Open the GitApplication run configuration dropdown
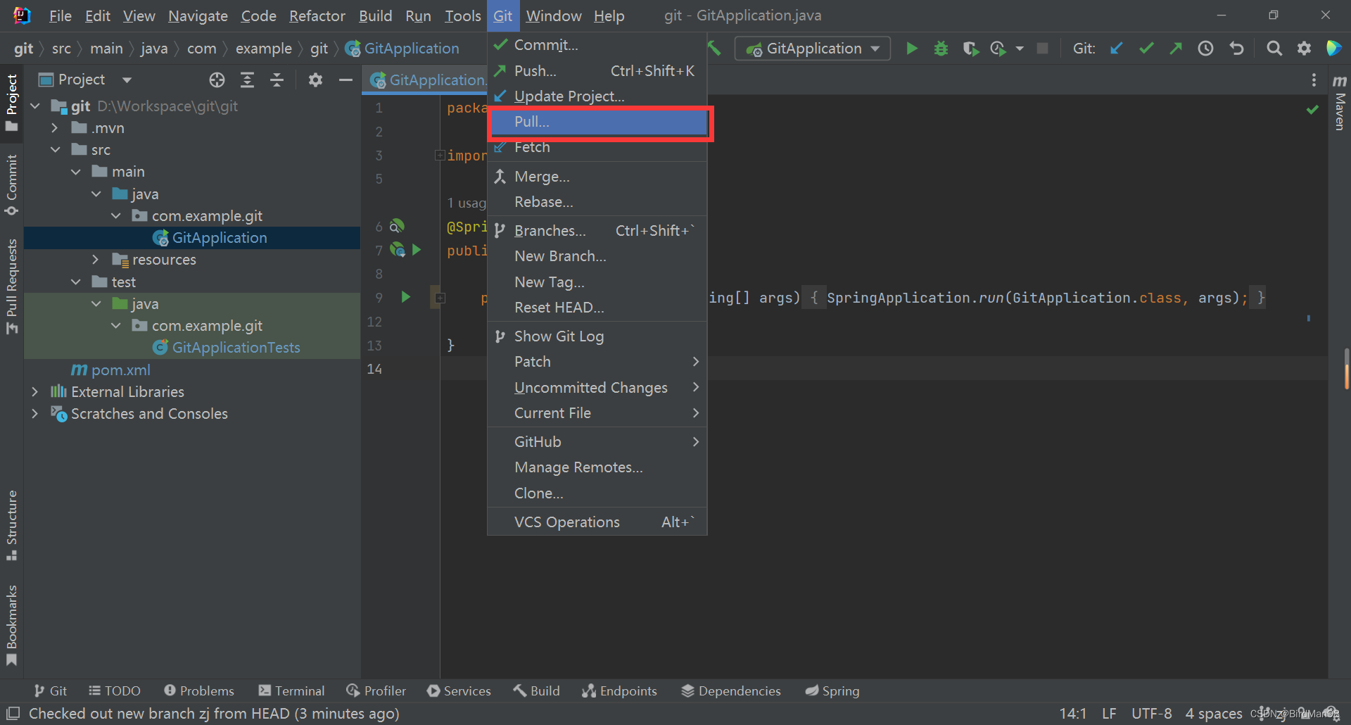1351x725 pixels. pos(813,49)
